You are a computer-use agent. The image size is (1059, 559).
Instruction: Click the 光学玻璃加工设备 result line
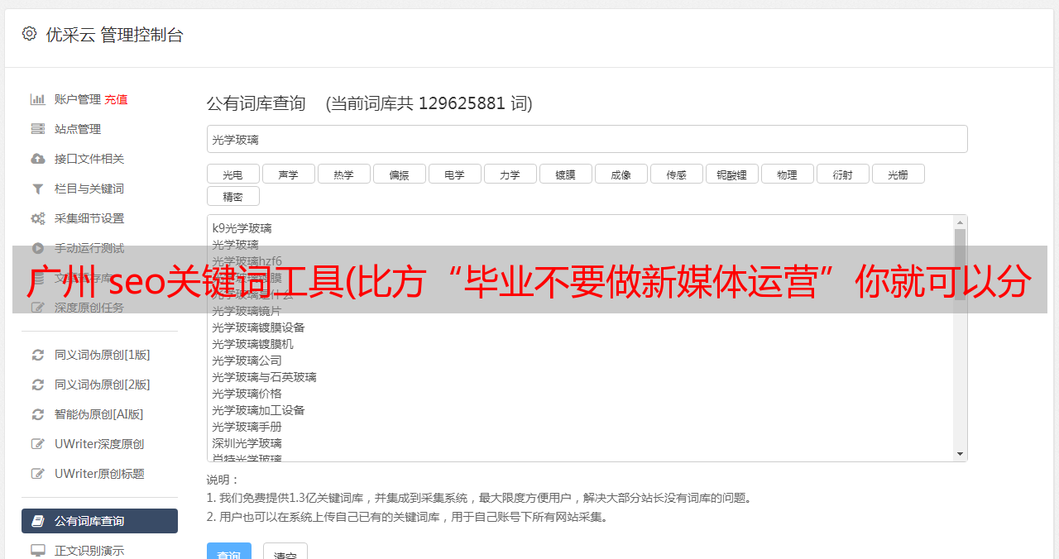click(258, 410)
